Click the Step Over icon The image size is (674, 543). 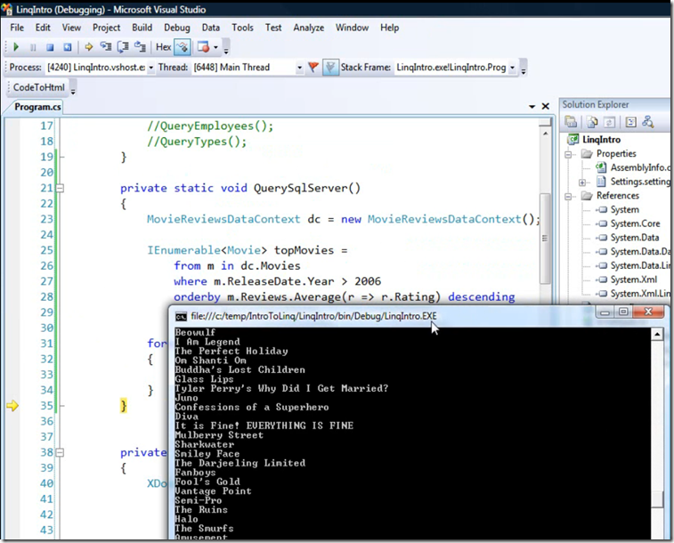click(123, 46)
